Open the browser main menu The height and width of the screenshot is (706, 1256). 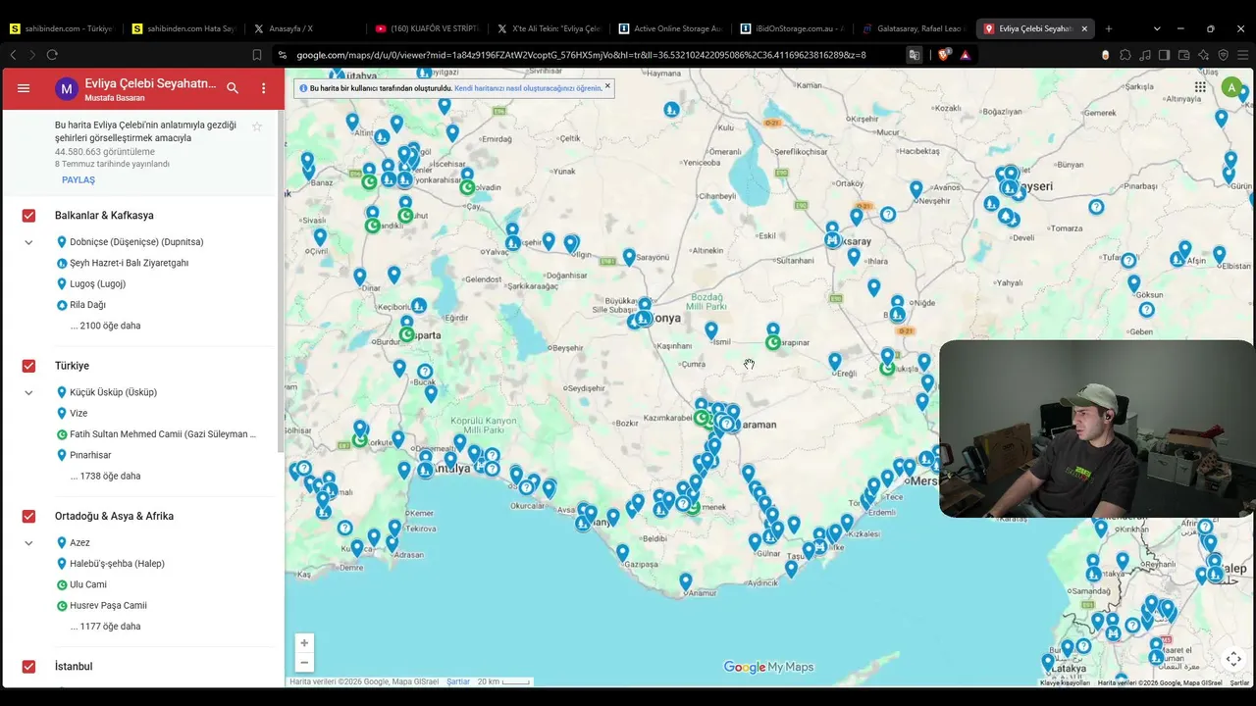point(1242,55)
